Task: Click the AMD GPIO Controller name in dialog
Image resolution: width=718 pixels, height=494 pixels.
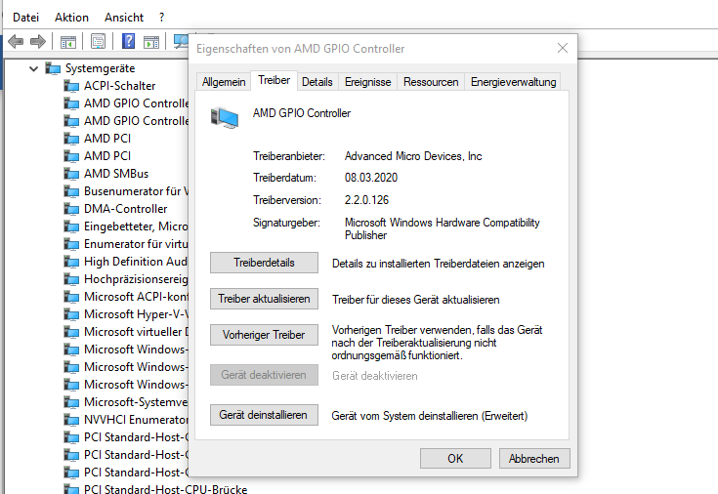Action: click(302, 113)
